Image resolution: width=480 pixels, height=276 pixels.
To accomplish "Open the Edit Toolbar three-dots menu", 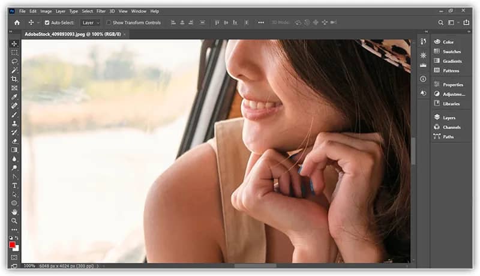I will pos(14,229).
